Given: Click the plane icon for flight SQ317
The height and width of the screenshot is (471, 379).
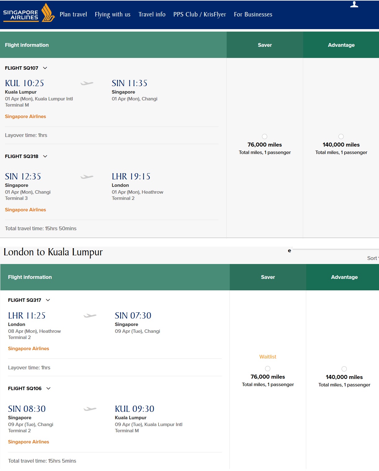Looking at the screenshot, I should pos(90,316).
